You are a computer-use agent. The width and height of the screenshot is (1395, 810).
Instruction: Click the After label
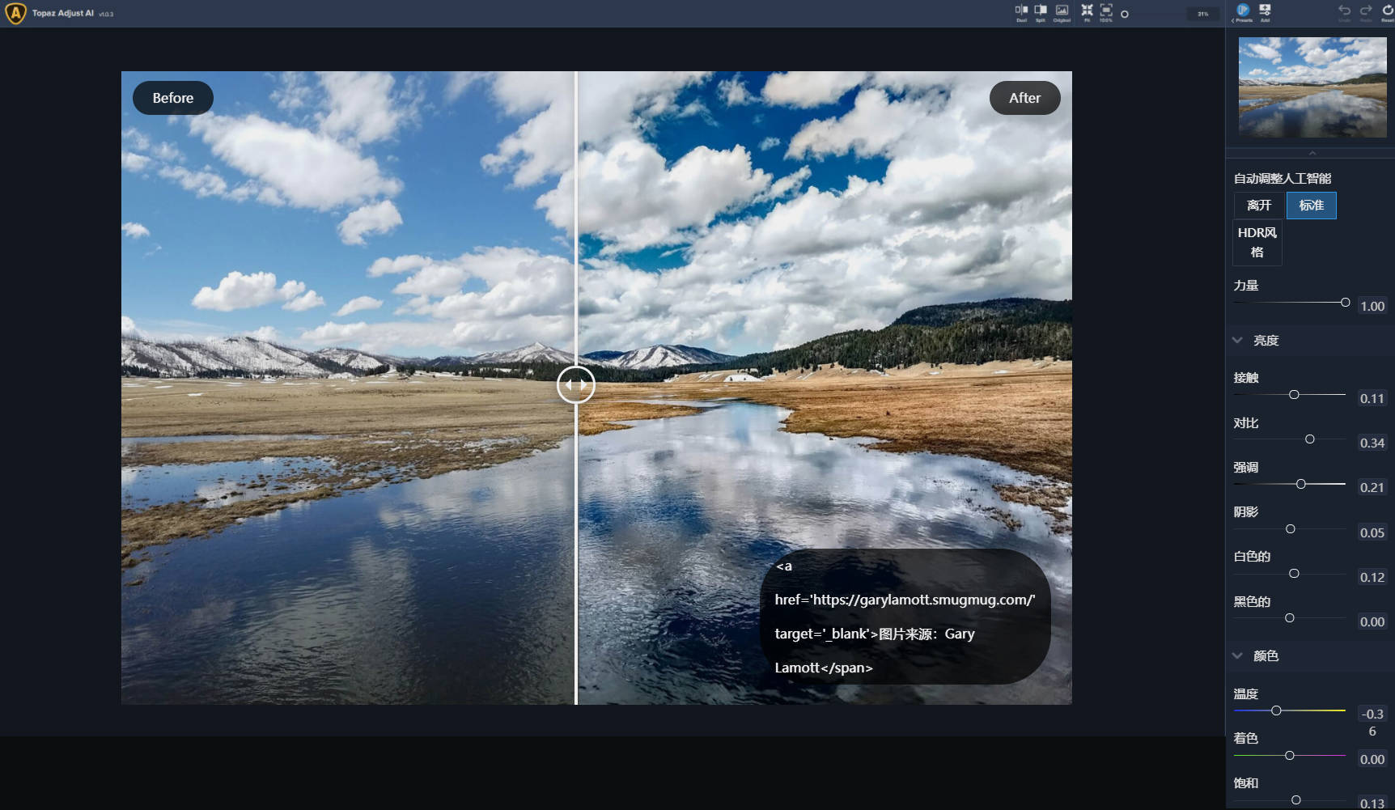[x=1024, y=98]
